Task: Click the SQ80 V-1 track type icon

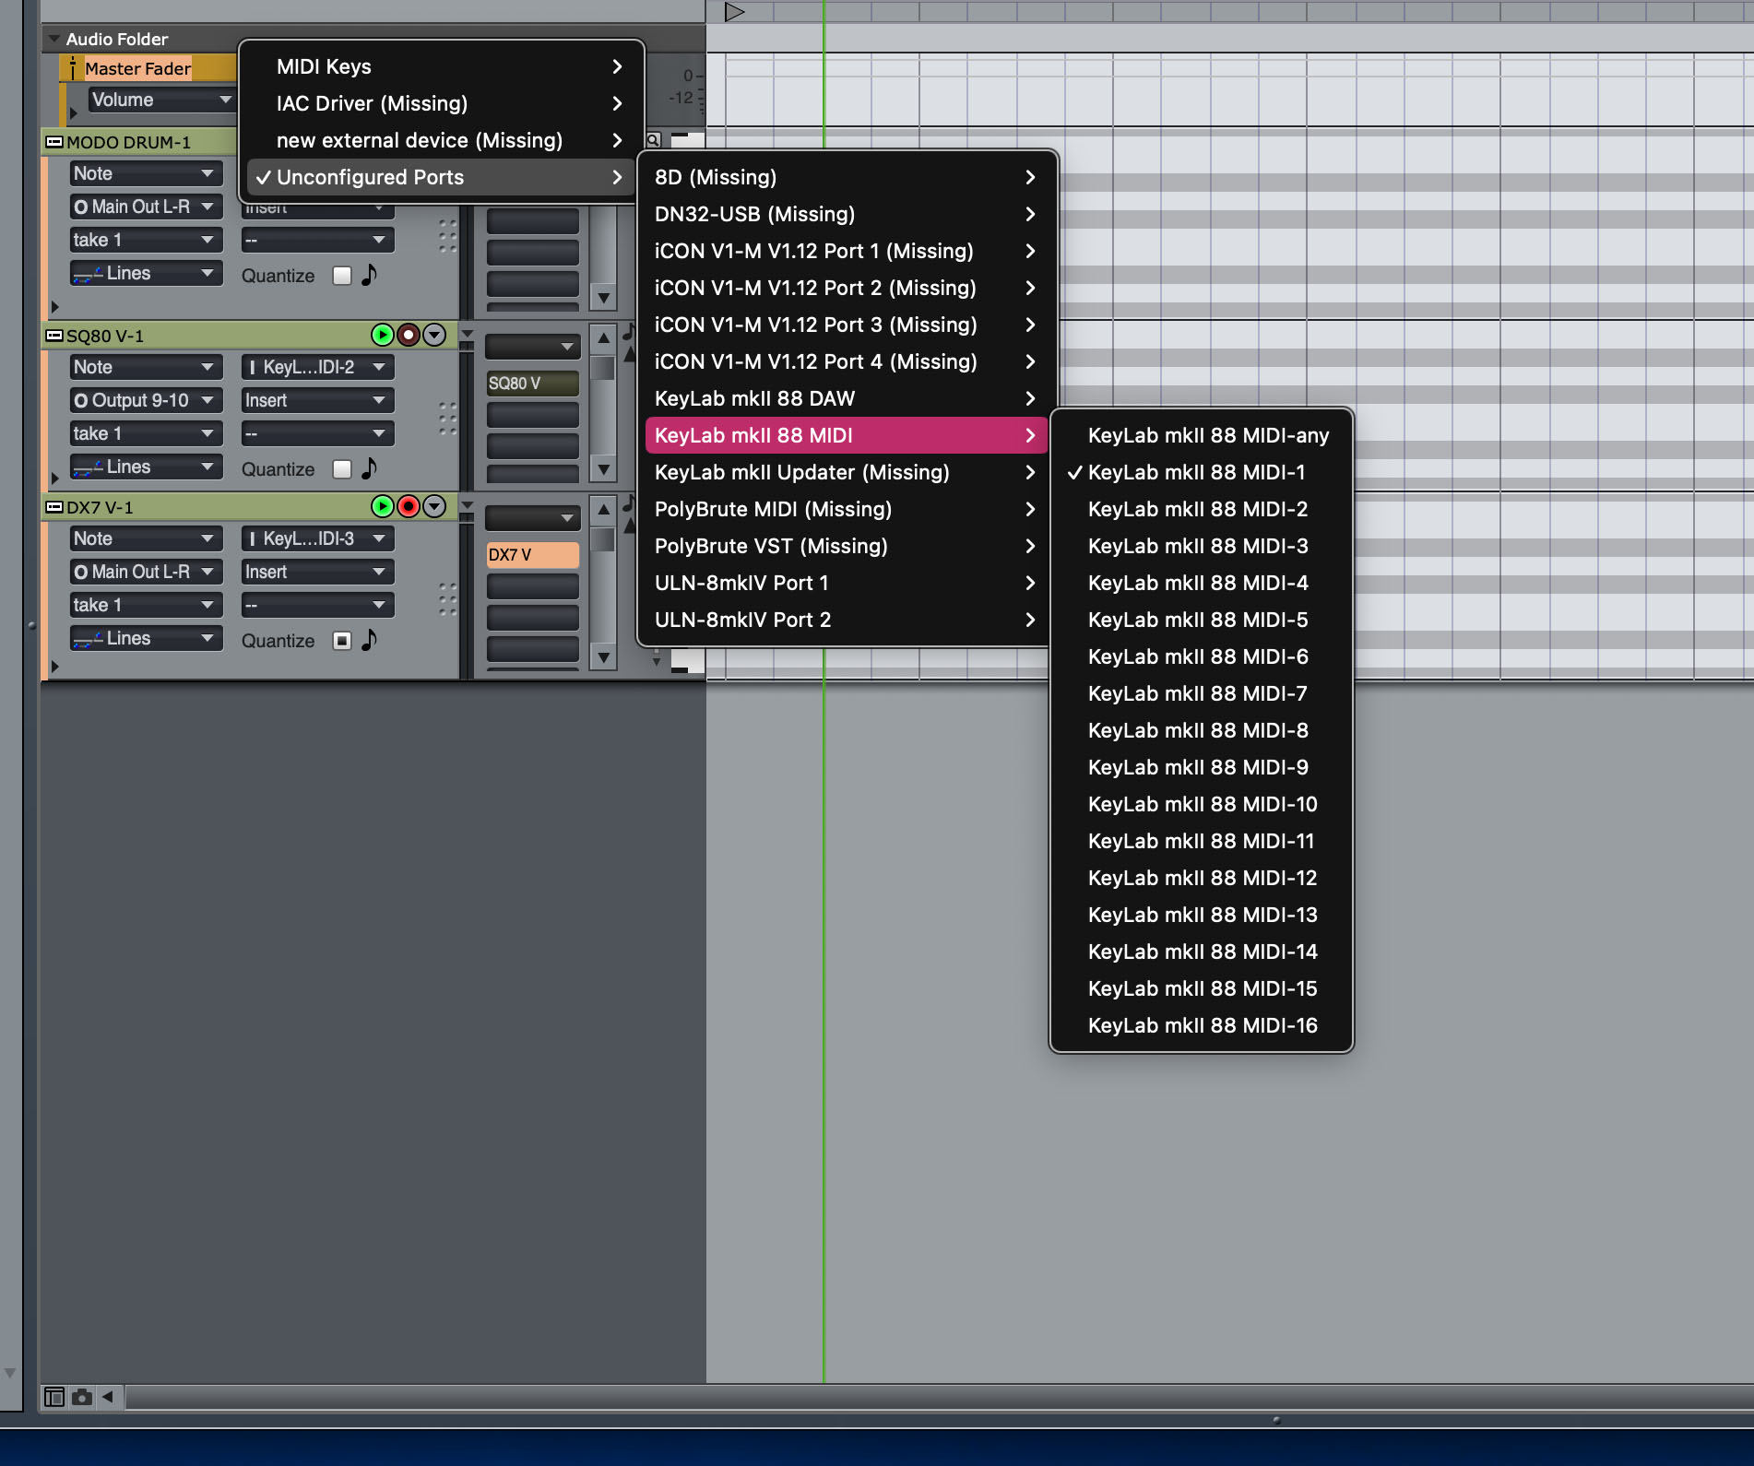Action: pyautogui.click(x=54, y=336)
